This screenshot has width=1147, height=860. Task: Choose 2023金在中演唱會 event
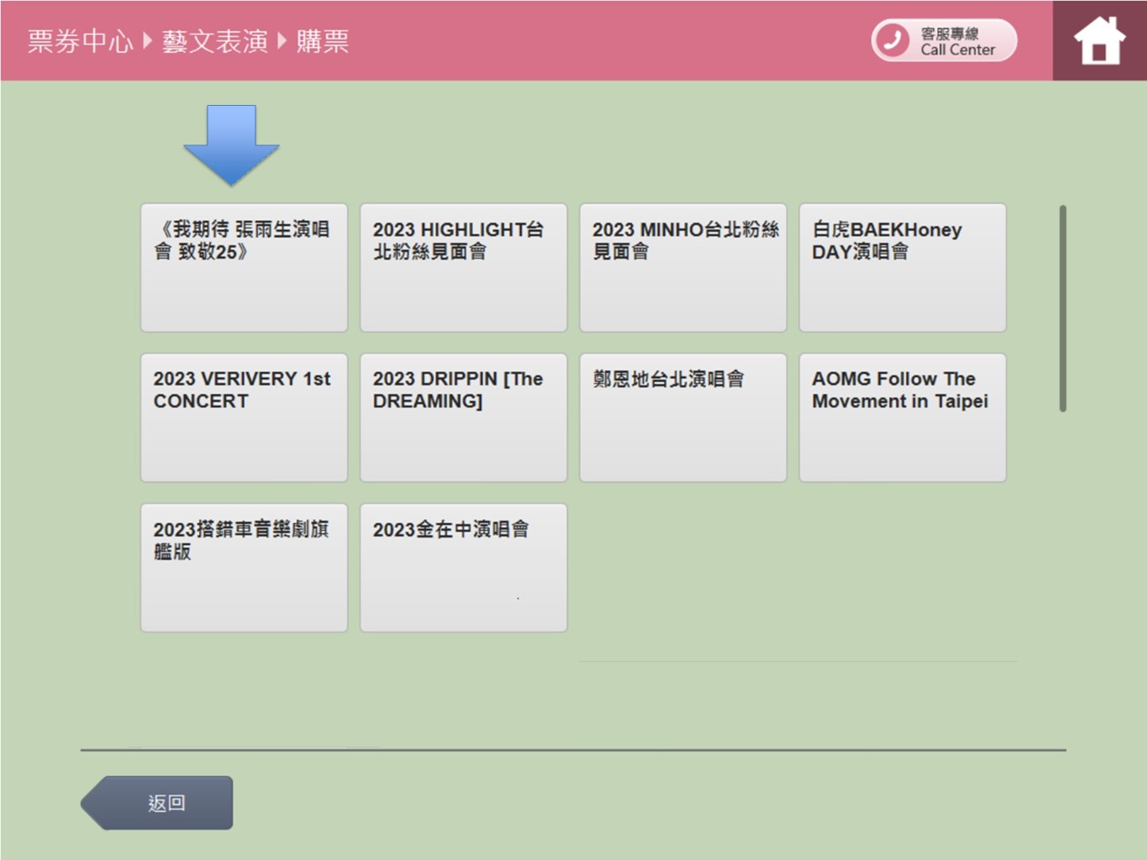(463, 568)
